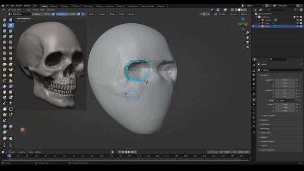This screenshot has width=304, height=171.
Task: Open the Texture dropdown
Action: pos(103,14)
